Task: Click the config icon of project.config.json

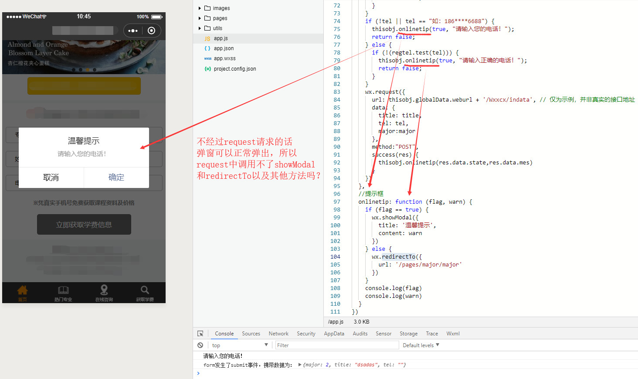Action: click(207, 69)
